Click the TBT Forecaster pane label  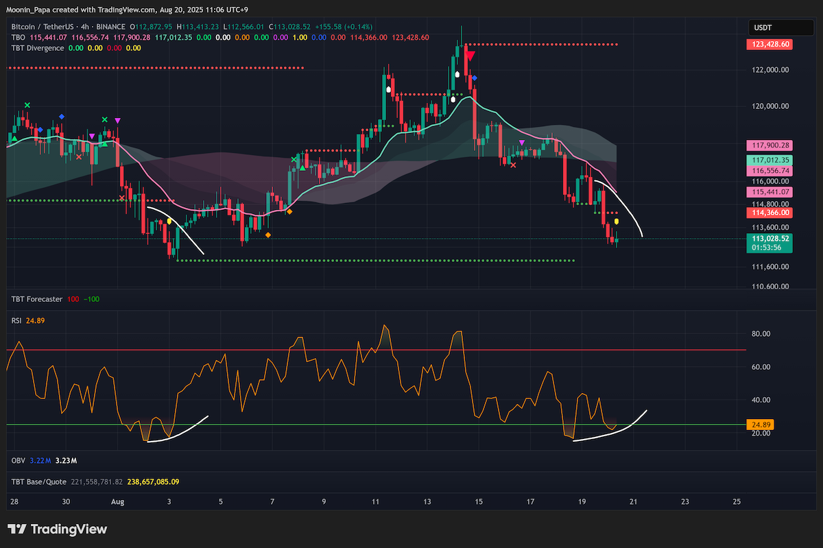[x=37, y=299]
